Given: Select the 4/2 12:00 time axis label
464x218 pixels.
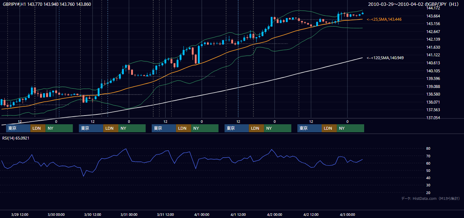Looking at the screenshot, I should (x=311, y=214).
